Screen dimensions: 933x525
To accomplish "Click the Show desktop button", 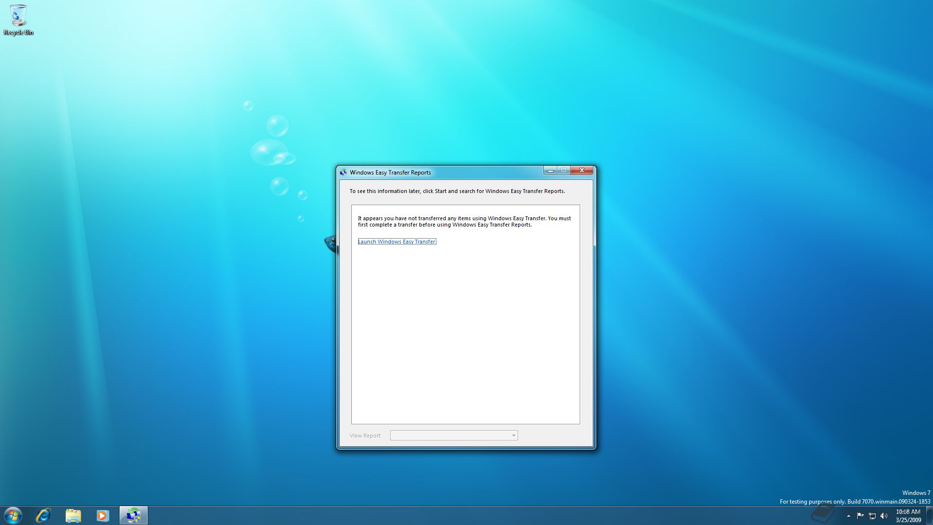I will tap(929, 515).
